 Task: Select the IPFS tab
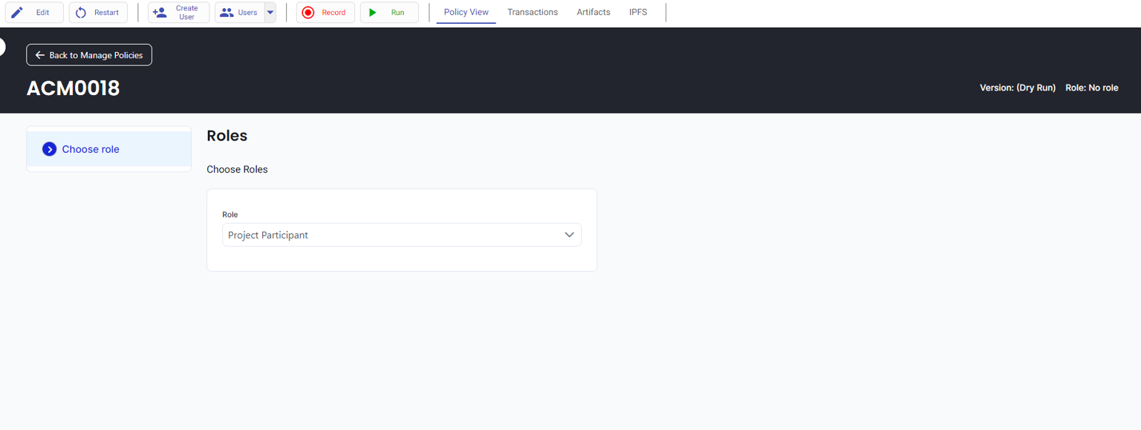point(637,12)
